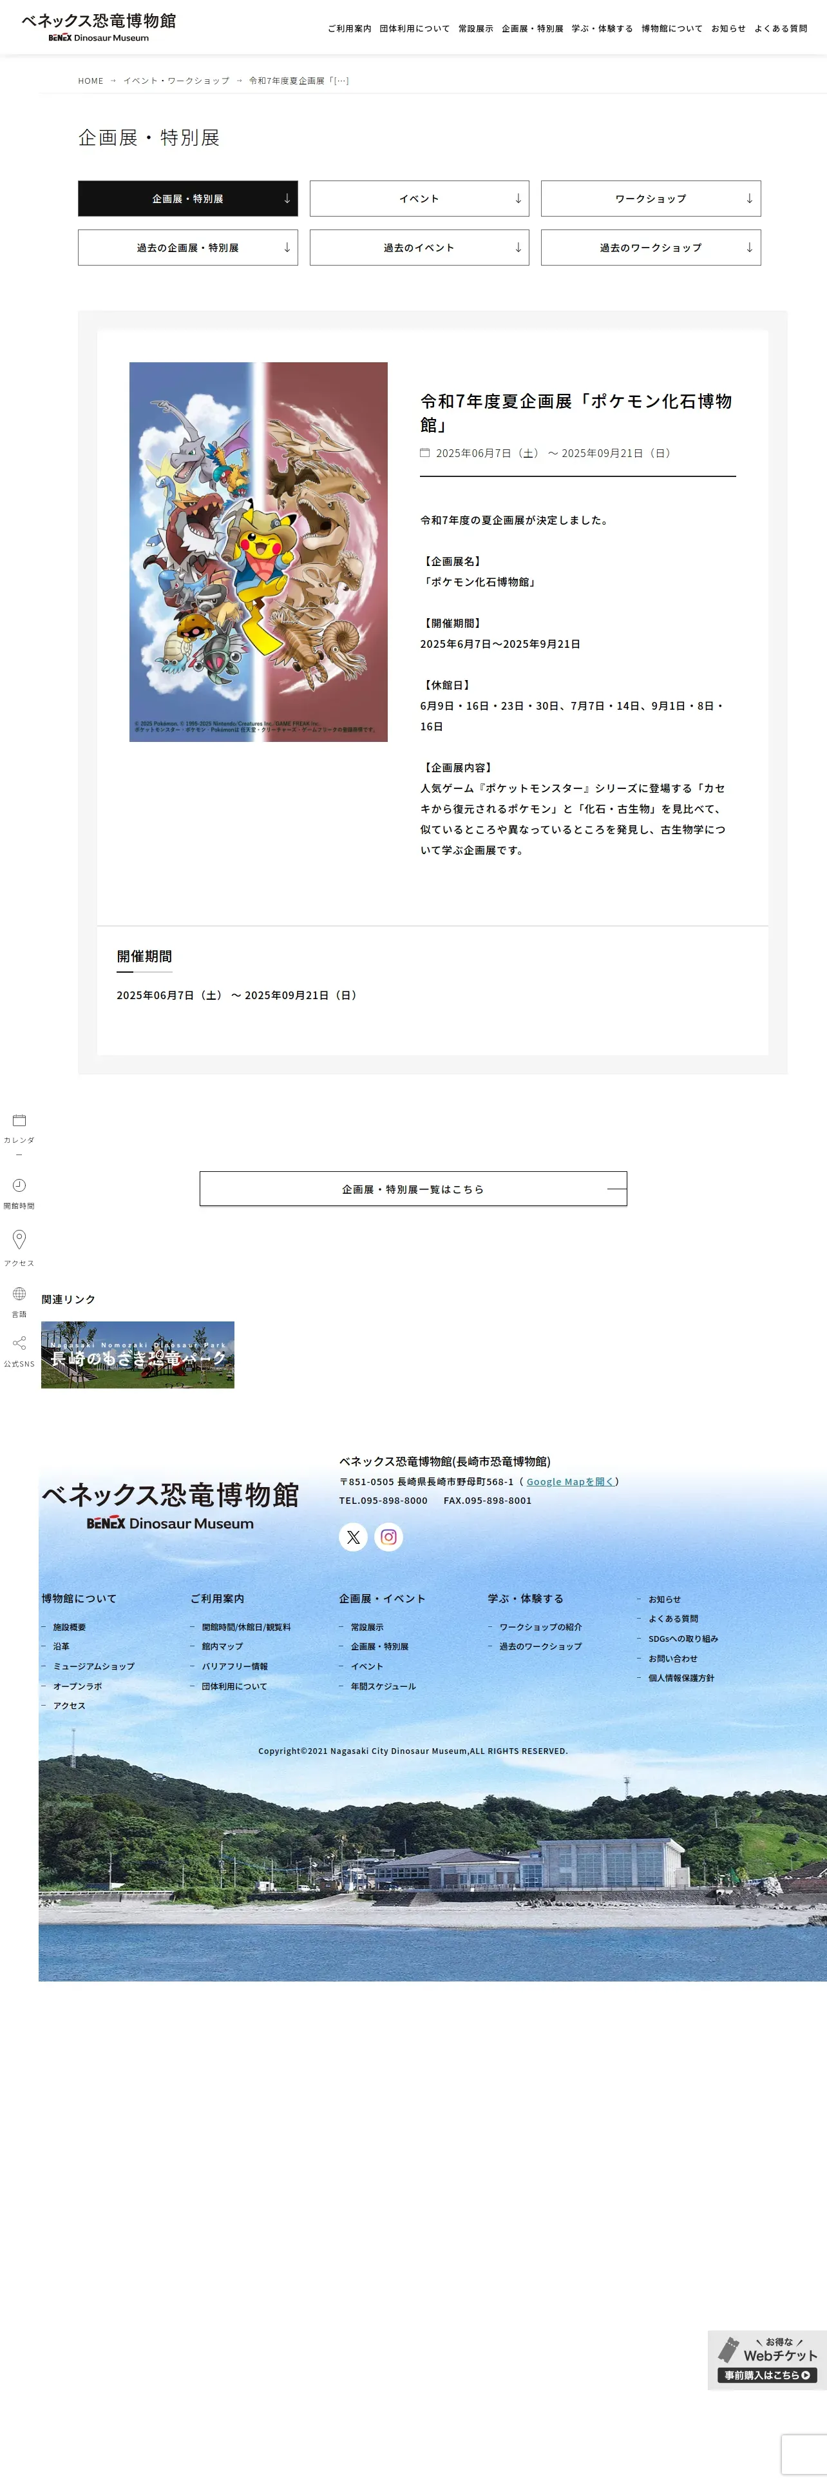Open 学ぶ・体験する in top navigation
The width and height of the screenshot is (827, 2483).
(x=602, y=29)
